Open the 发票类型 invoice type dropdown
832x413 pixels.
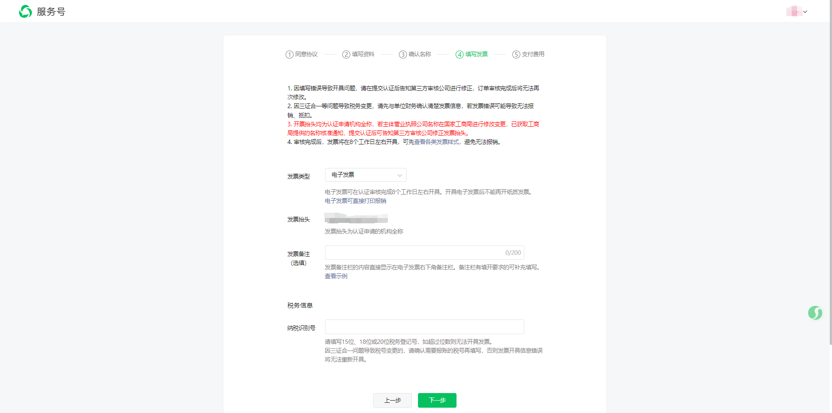pos(365,175)
